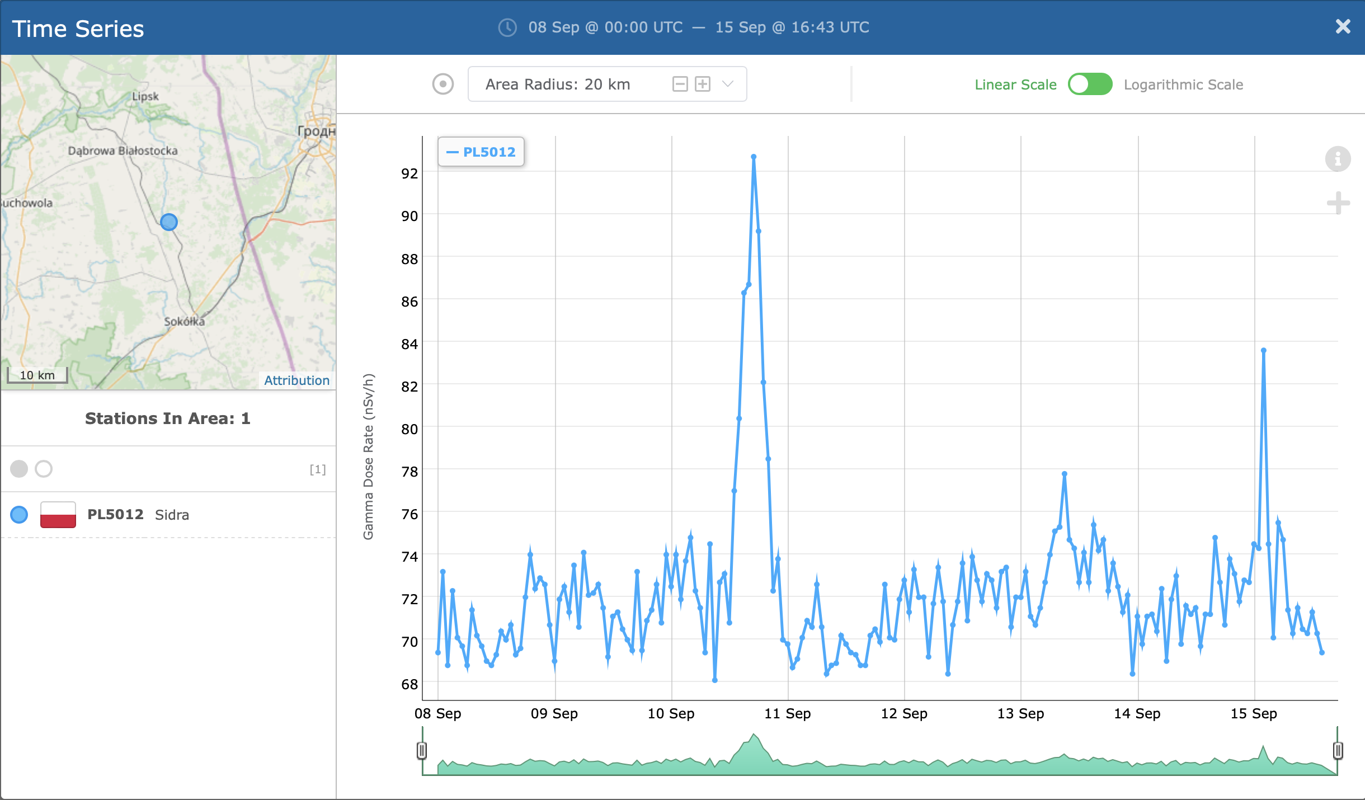The width and height of the screenshot is (1365, 800).
Task: Click the right range slider handle
Action: (x=1338, y=750)
